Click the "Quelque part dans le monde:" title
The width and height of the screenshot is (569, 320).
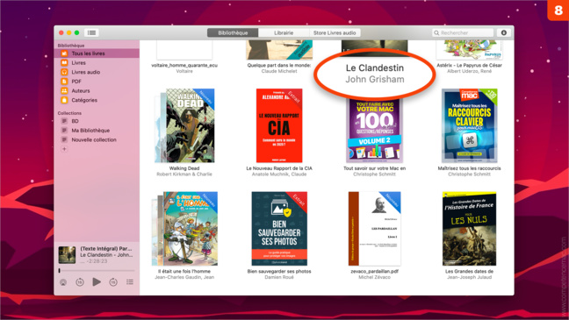pyautogui.click(x=279, y=65)
